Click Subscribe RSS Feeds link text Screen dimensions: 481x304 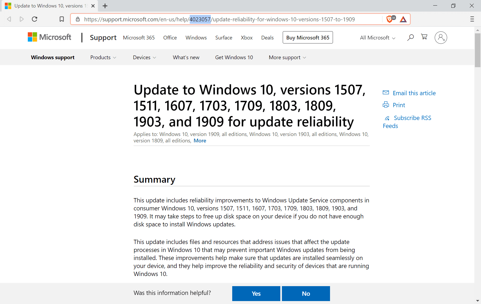(407, 122)
